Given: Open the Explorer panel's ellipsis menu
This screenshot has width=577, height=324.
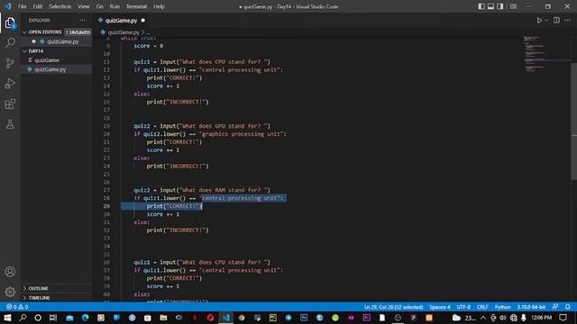Looking at the screenshot, I should pyautogui.click(x=82, y=21).
